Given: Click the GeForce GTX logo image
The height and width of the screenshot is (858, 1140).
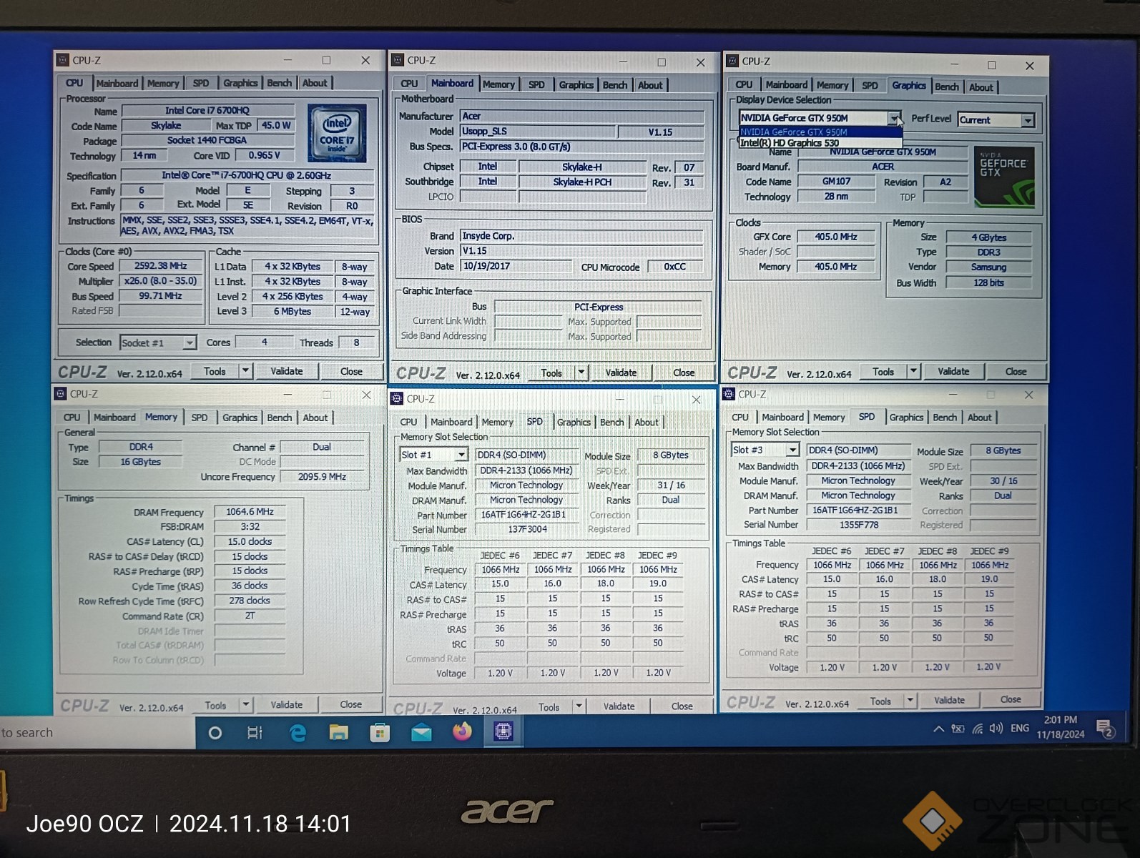Looking at the screenshot, I should [x=1003, y=177].
